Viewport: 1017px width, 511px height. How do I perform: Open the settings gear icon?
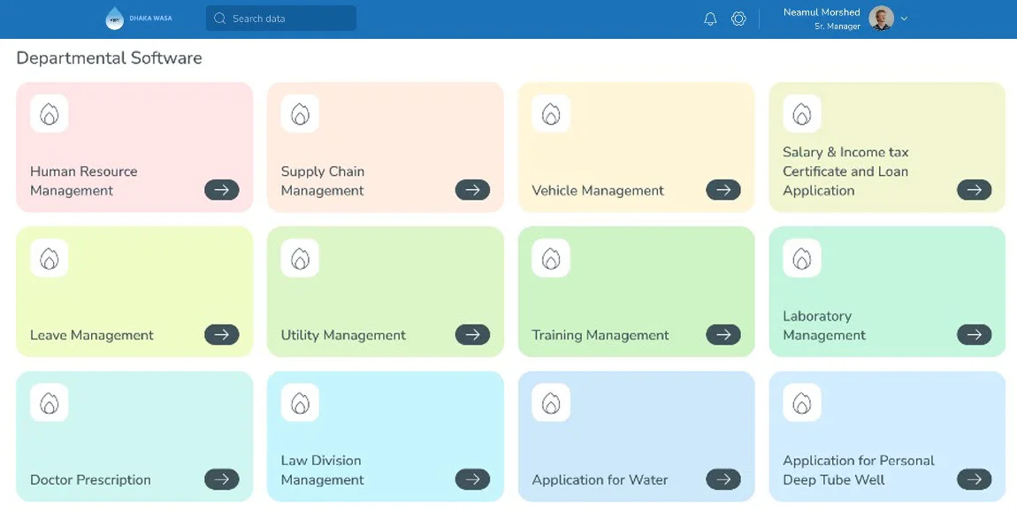click(738, 19)
